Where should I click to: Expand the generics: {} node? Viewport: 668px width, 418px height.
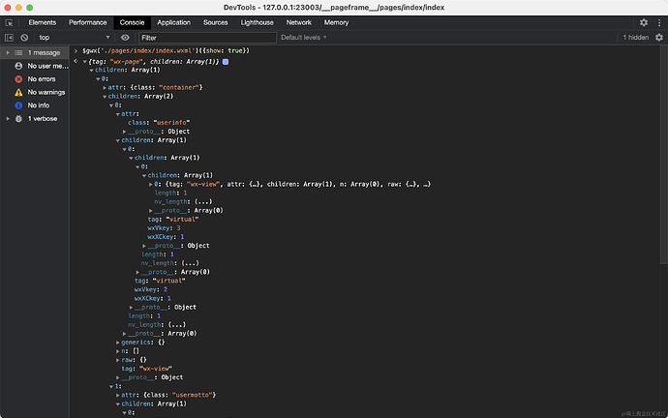pyautogui.click(x=117, y=343)
